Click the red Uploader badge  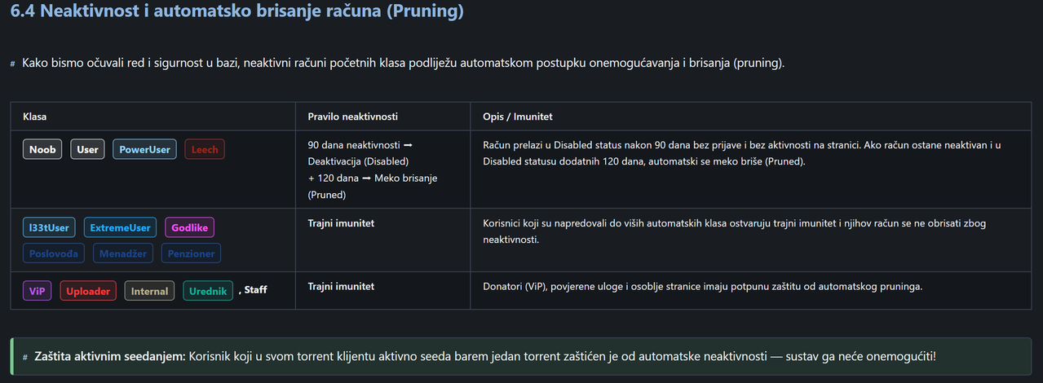88,291
